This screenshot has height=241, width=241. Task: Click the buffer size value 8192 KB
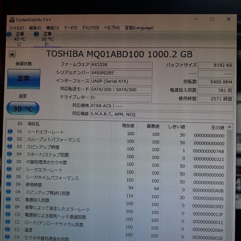coord(216,65)
